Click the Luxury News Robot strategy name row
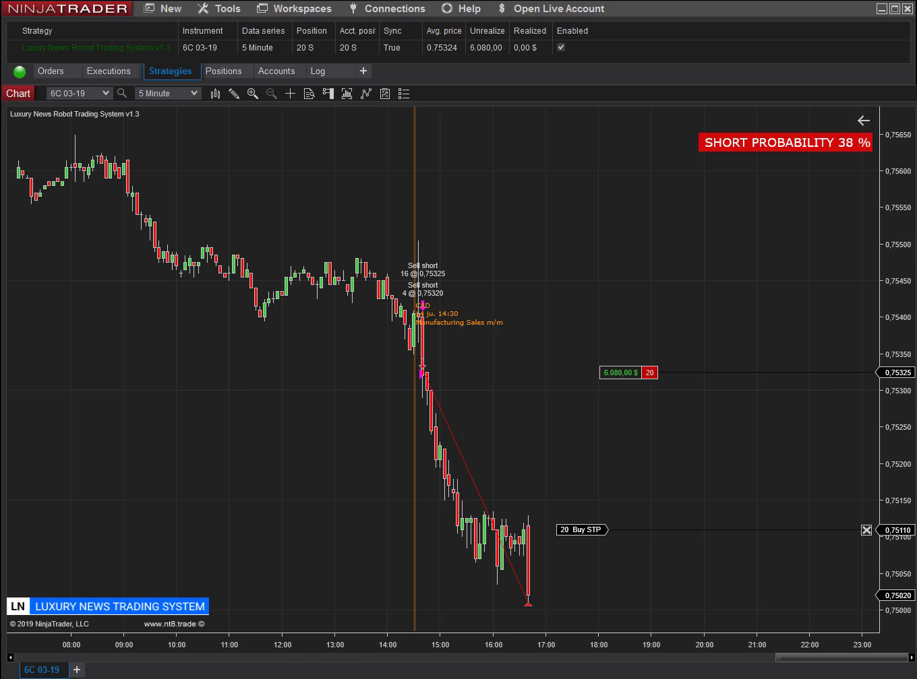917x679 pixels. click(x=96, y=48)
